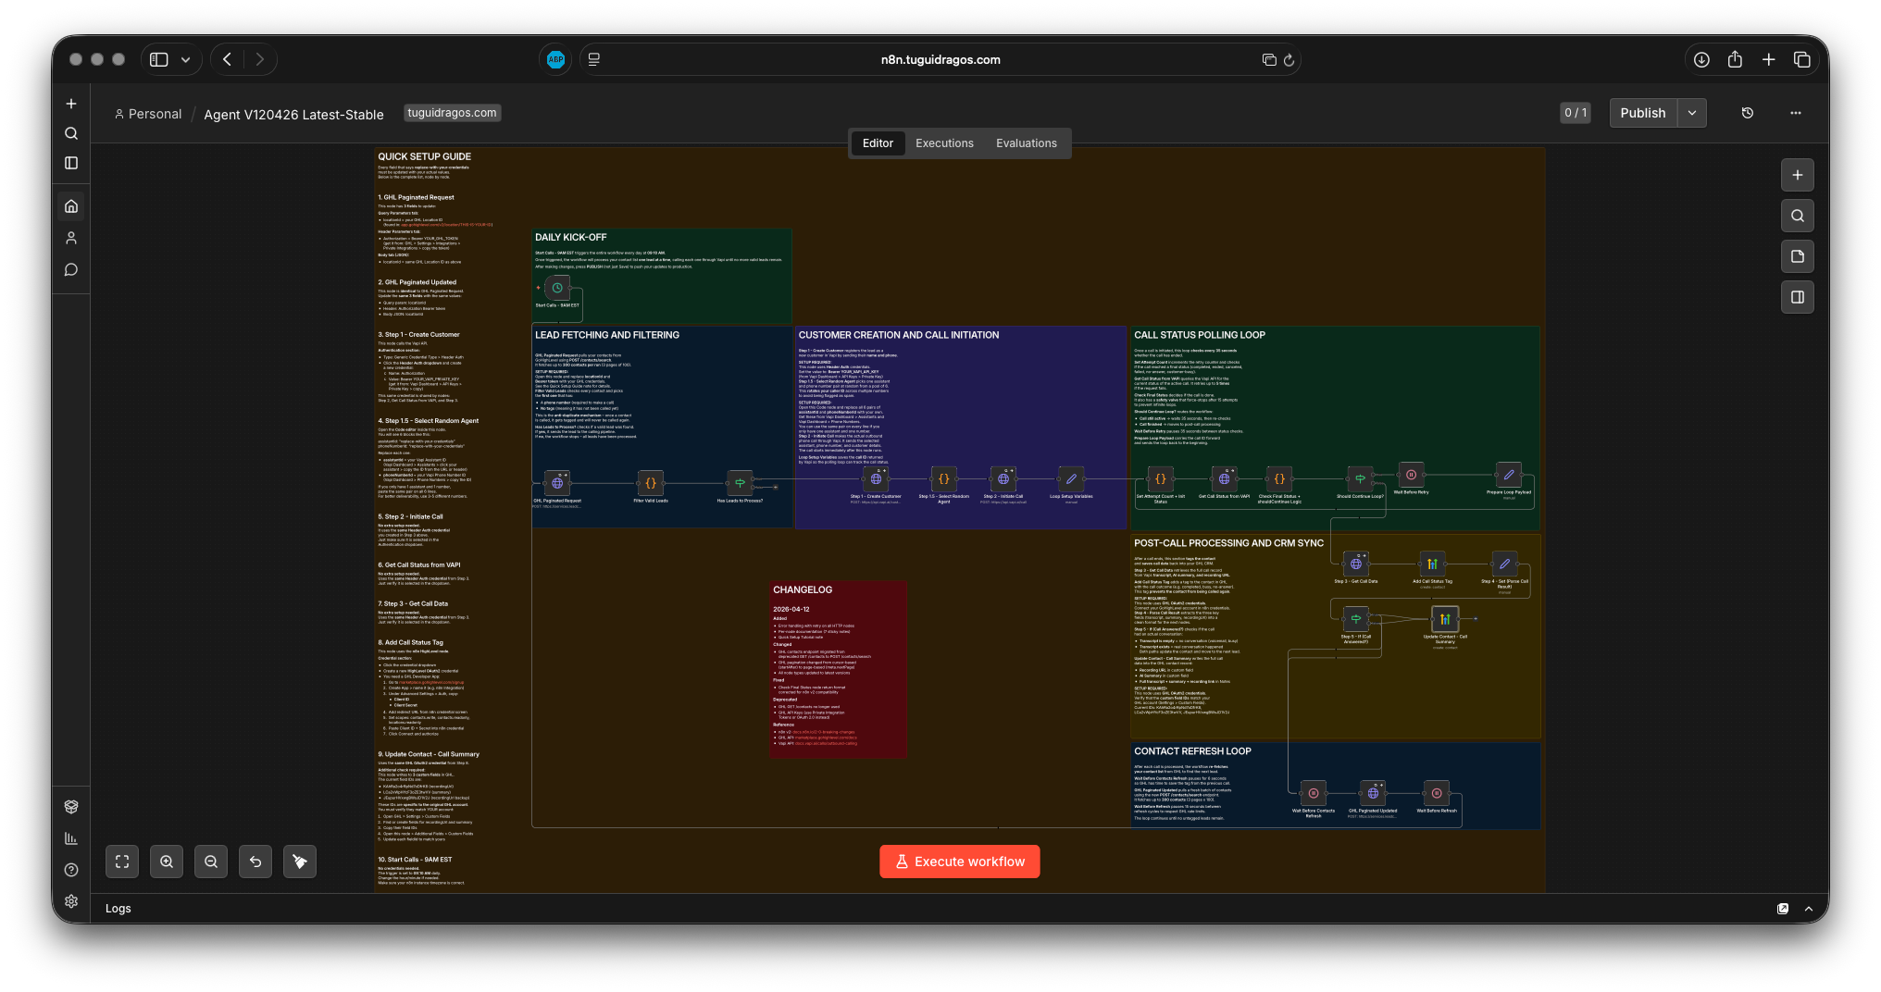1881x992 pixels.
Task: Open templates from the sidebar box icon
Action: tap(71, 807)
